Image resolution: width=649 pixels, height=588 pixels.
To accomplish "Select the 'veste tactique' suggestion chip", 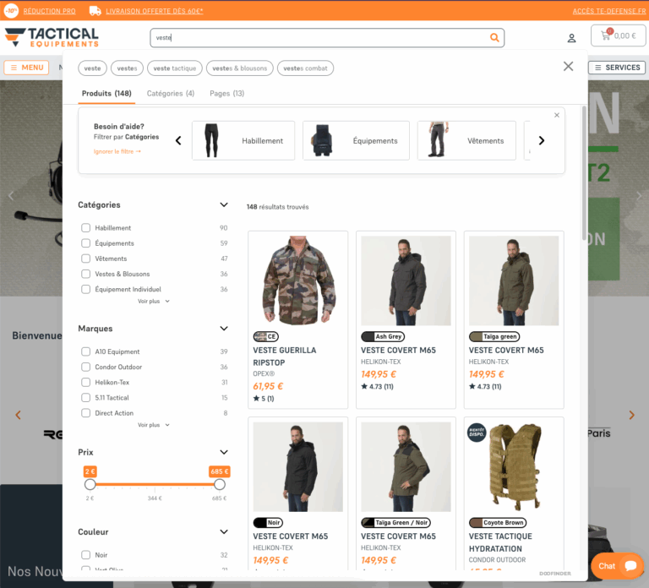I will click(x=175, y=68).
